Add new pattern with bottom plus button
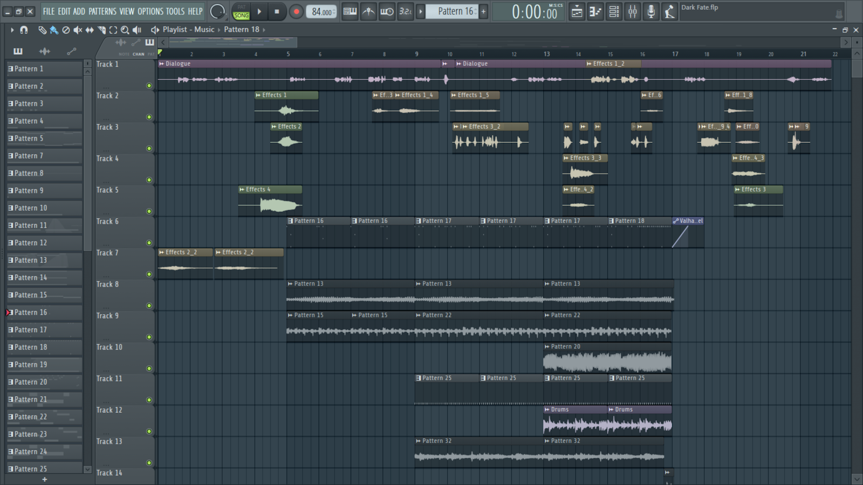This screenshot has width=863, height=485. (45, 479)
